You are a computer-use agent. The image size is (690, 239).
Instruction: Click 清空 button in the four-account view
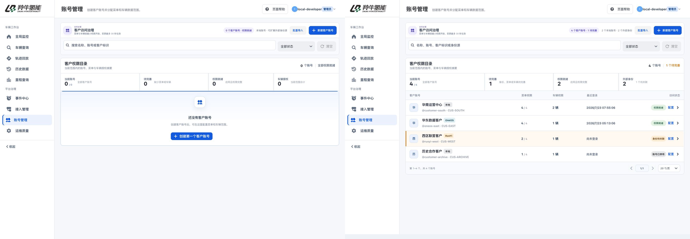coord(671,46)
